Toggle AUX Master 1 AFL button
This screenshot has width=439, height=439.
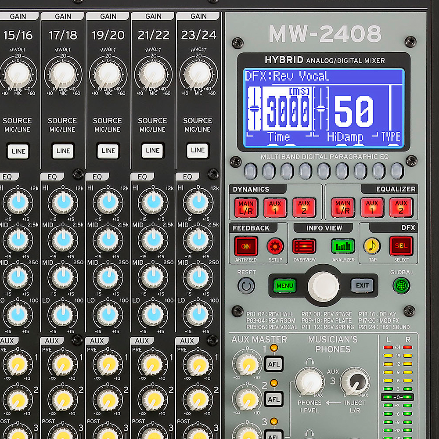tap(274, 364)
